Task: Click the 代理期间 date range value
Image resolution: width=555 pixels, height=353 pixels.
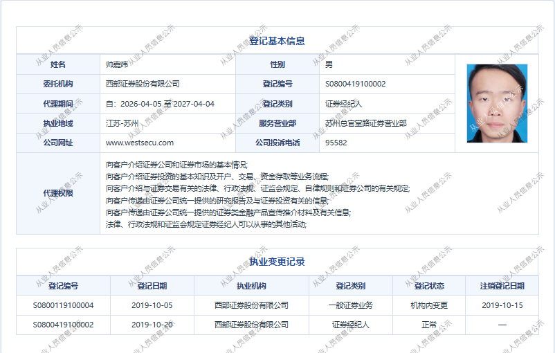Action: (x=160, y=104)
